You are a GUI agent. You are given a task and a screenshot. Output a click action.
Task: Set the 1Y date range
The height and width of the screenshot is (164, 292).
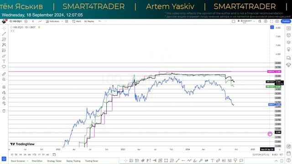(x=39, y=154)
